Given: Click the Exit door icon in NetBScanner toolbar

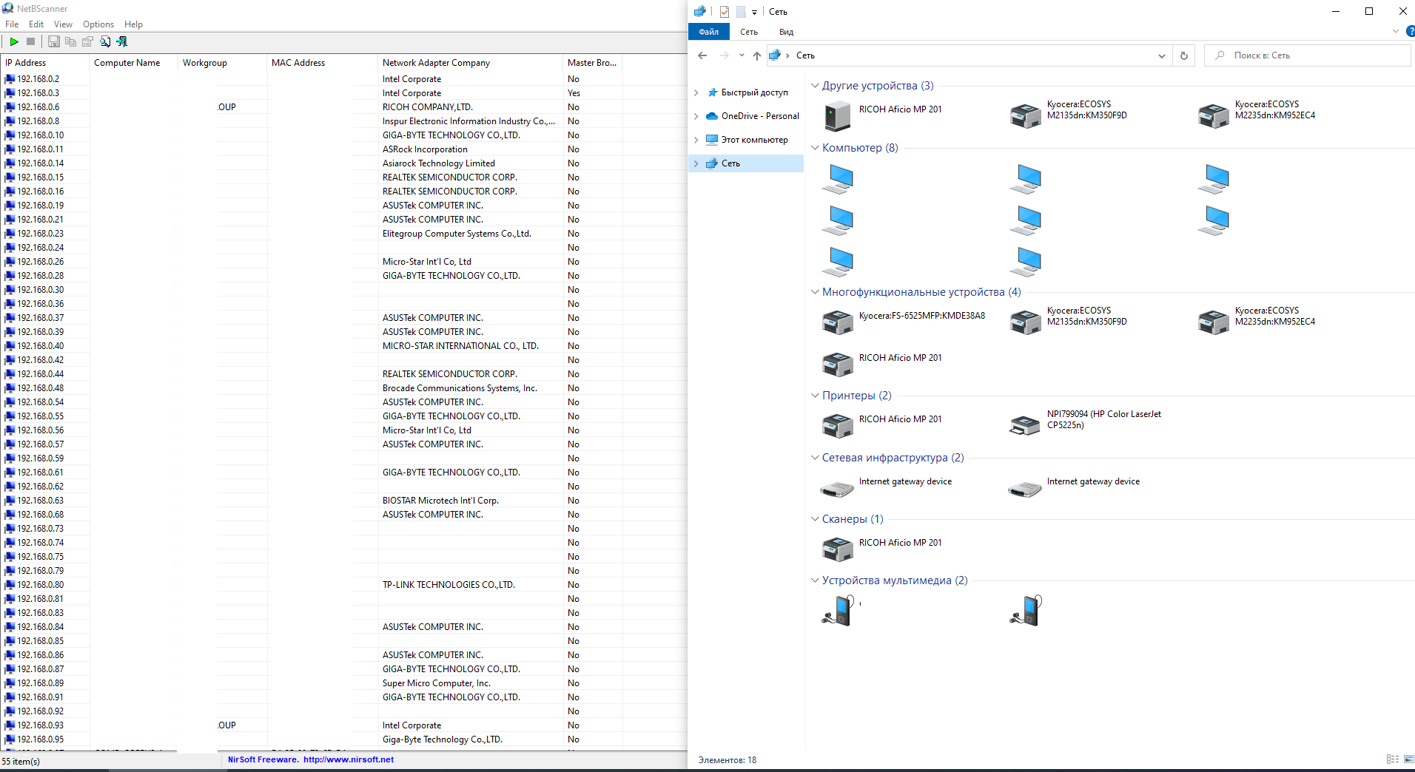Looking at the screenshot, I should point(122,42).
